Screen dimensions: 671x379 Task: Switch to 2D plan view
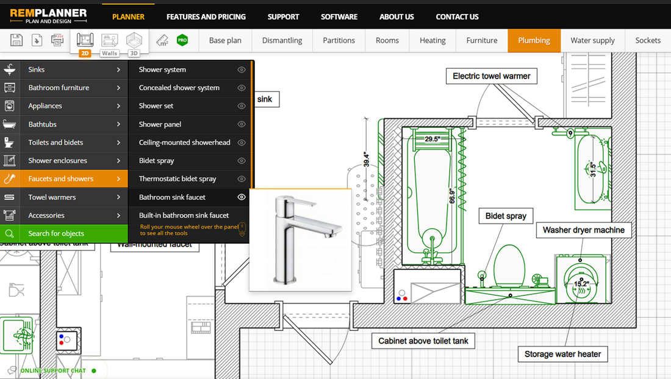point(85,44)
